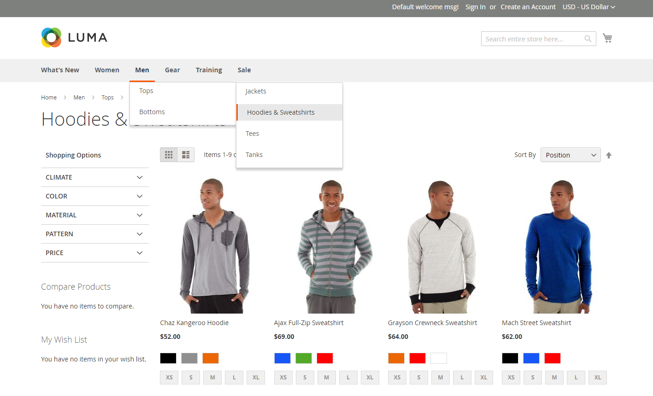
Task: Select white color for Grayson Crewneck Sweatshirt
Action: click(439, 358)
